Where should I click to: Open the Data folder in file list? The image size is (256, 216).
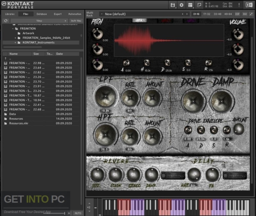(41, 114)
